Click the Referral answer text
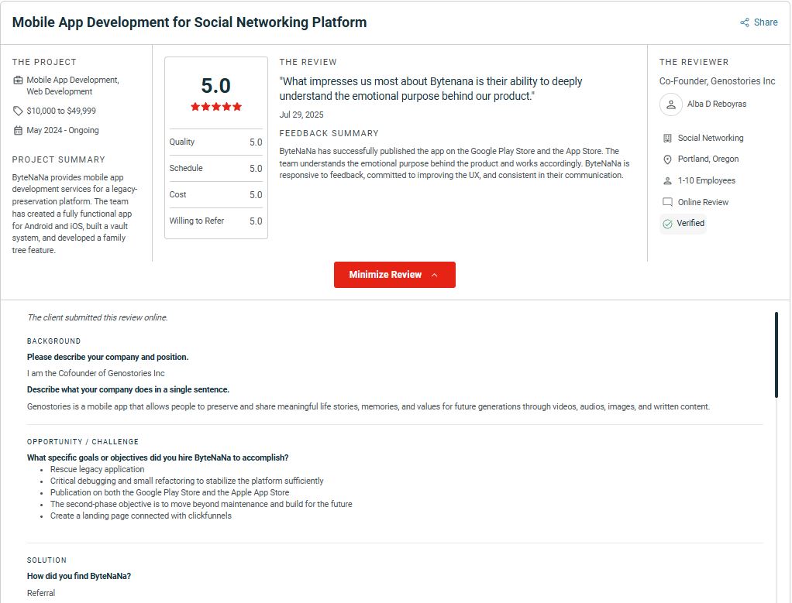 tap(41, 593)
